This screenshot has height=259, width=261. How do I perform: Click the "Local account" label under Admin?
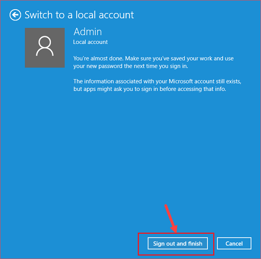tap(90, 42)
